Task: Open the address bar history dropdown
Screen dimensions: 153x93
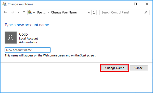Action: click(89, 13)
